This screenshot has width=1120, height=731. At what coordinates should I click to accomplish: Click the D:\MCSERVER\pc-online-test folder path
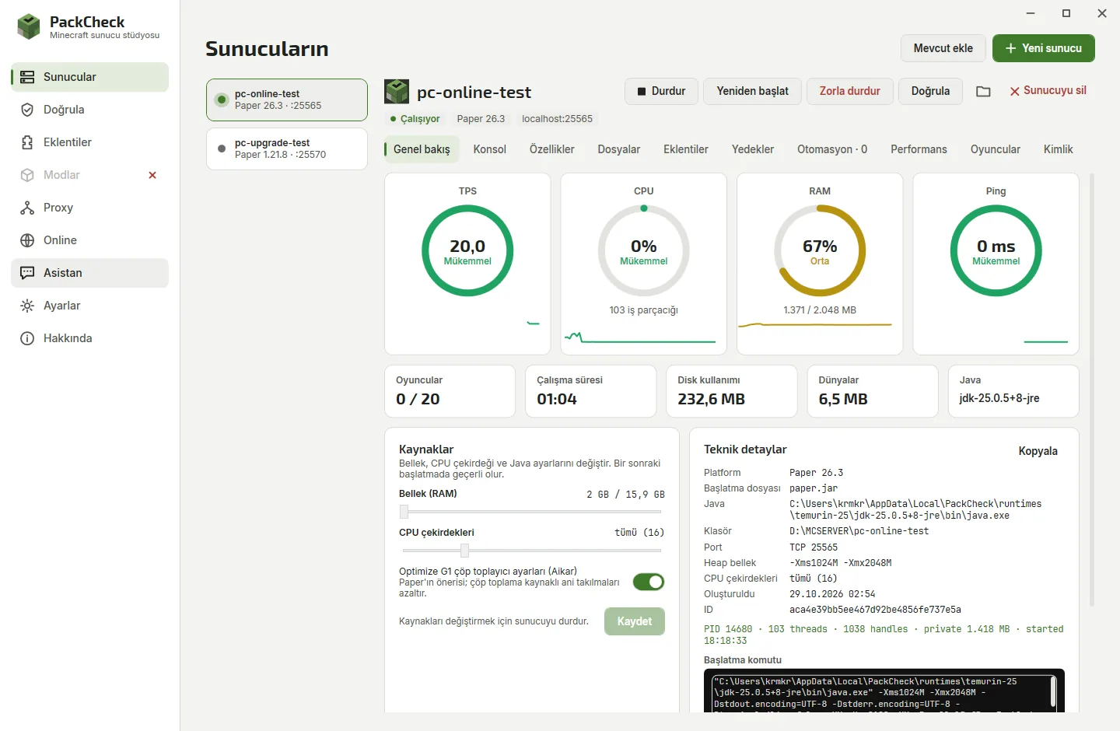[x=859, y=531]
